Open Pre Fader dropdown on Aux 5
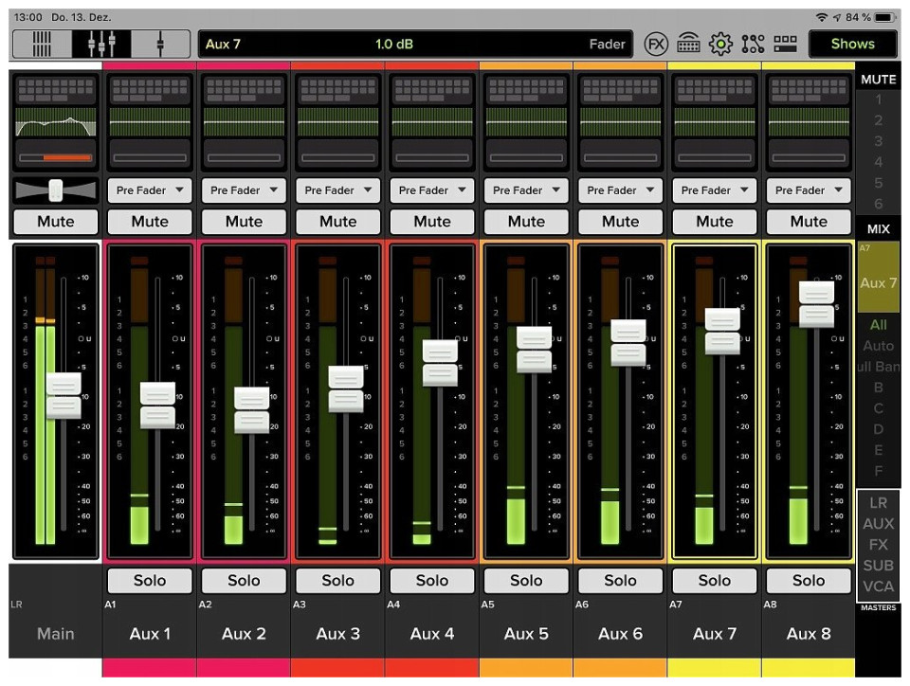The image size is (910, 686). [526, 190]
